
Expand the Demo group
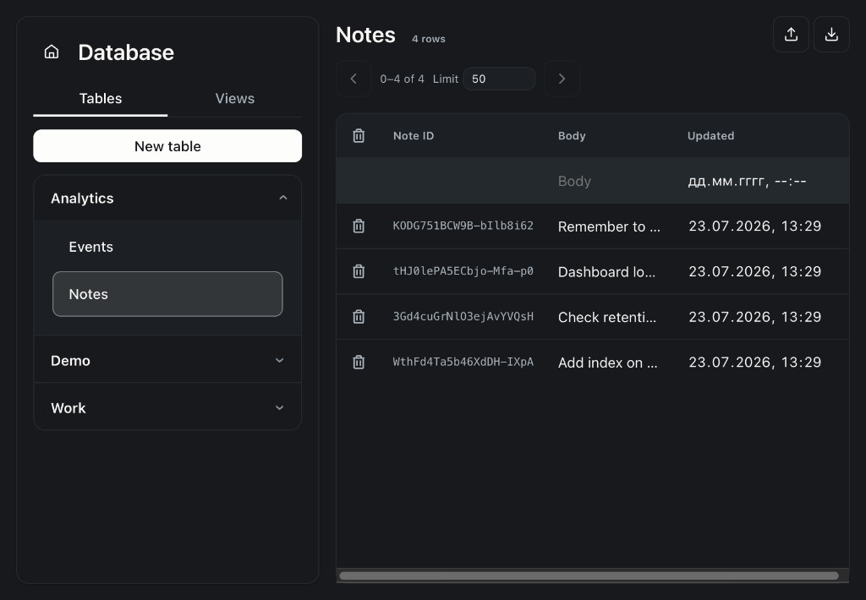pos(167,361)
